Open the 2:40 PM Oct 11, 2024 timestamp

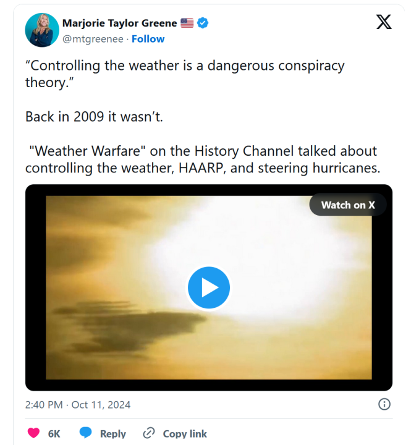[78, 405]
